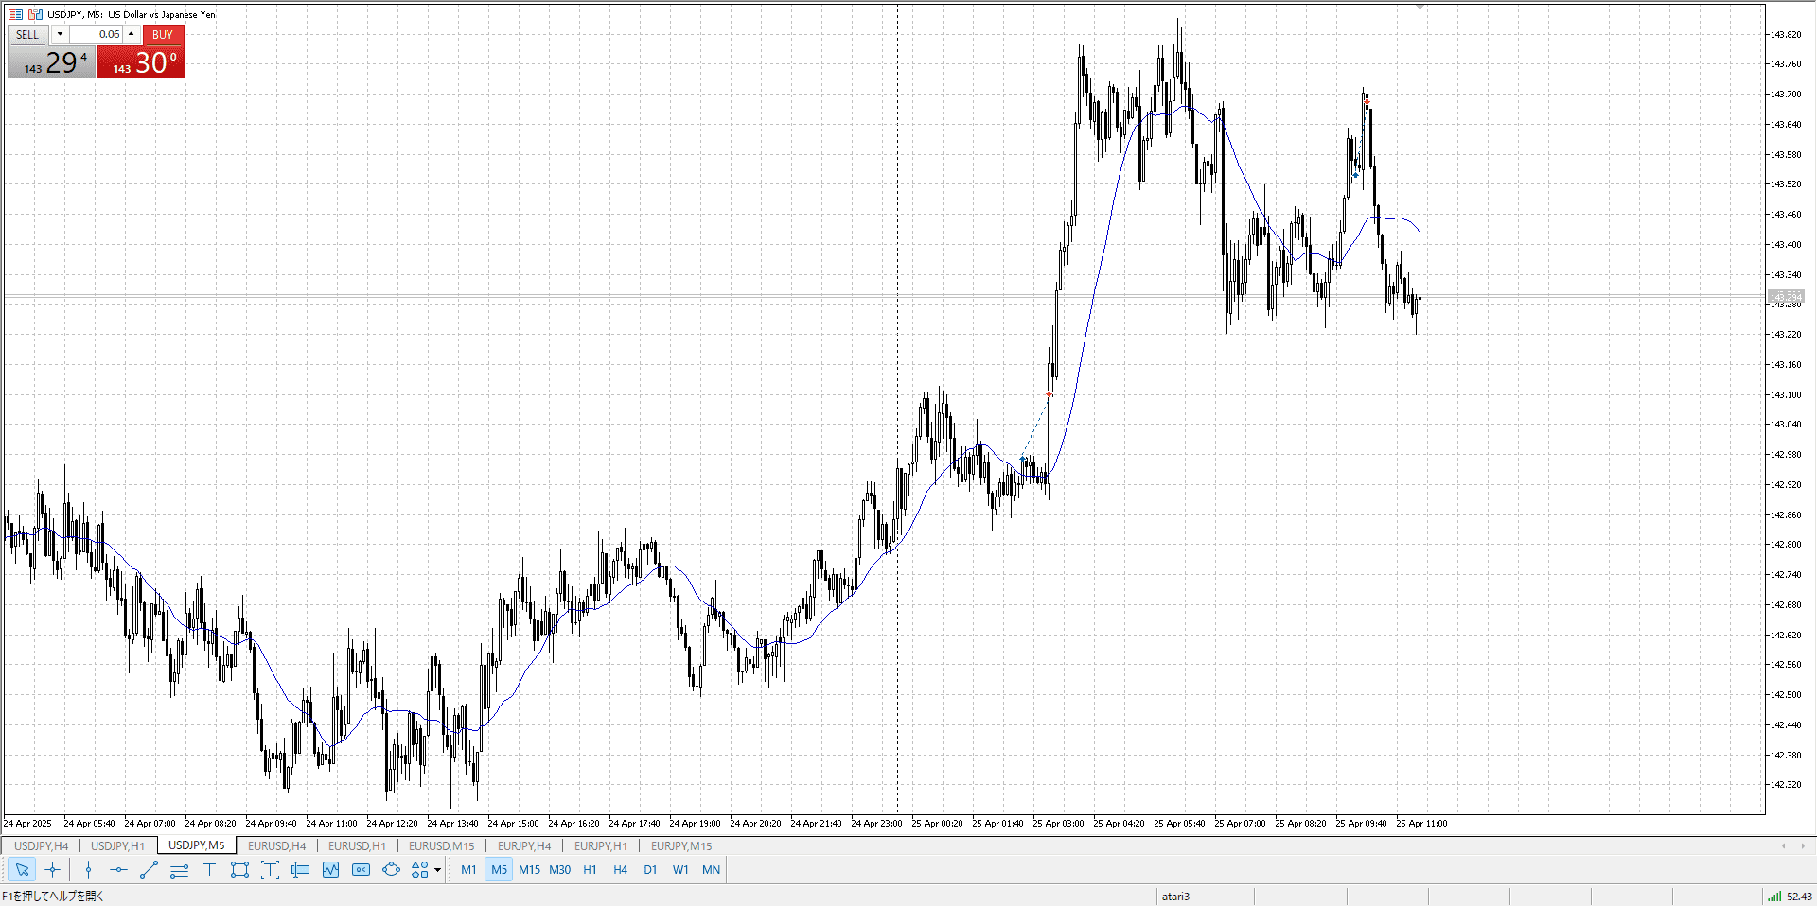
Task: Select the horizontal line drawing tool
Action: pos(118,870)
